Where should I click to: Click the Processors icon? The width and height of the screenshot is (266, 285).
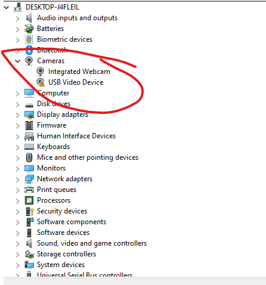pyautogui.click(x=29, y=200)
